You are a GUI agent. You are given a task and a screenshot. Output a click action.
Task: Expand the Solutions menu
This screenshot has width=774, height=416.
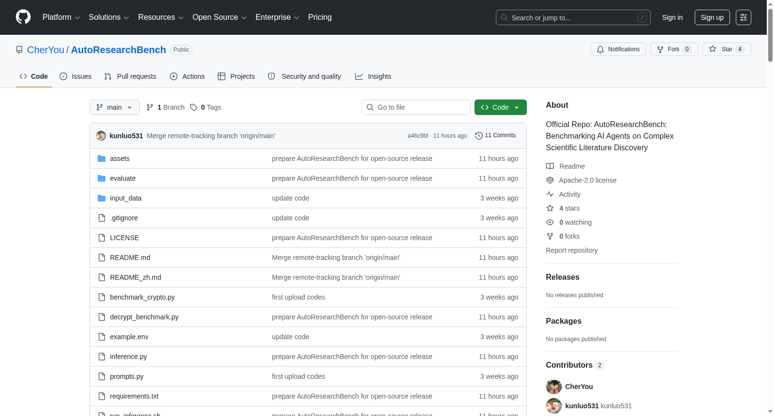tap(109, 17)
